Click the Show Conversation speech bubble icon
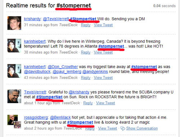180x137 pixels. click(123, 128)
